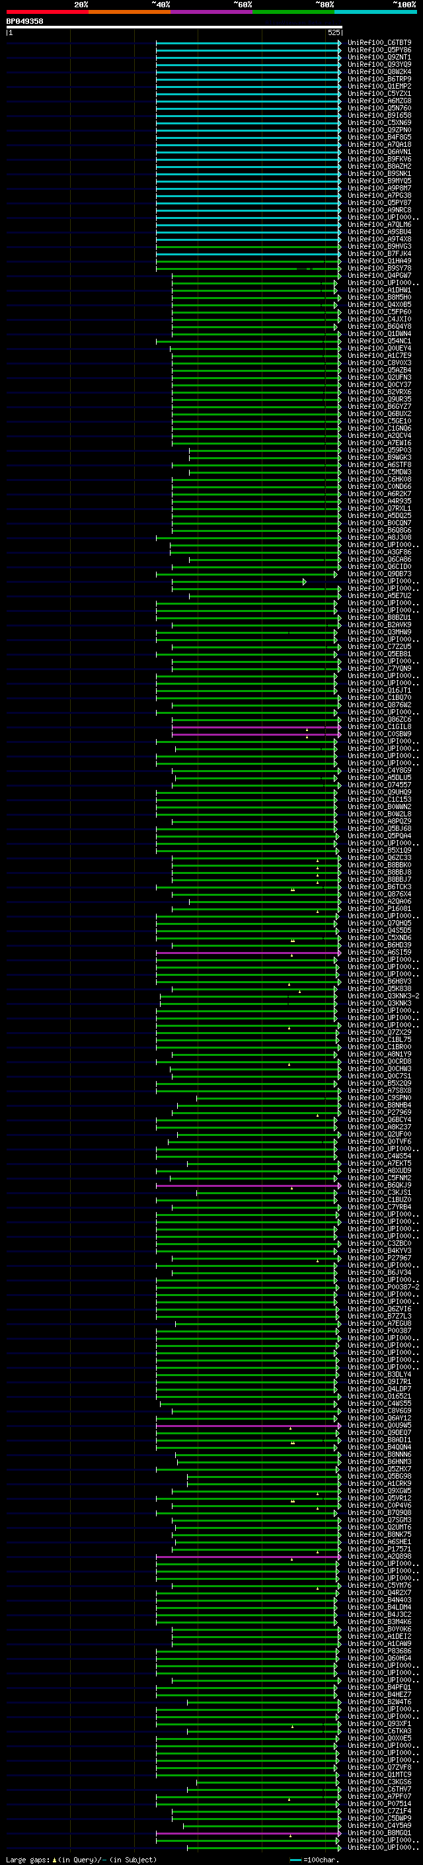423x1865 pixels.
Task: Select hit label UniRef100_Q9ZPN0
Action: pyautogui.click(x=379, y=130)
